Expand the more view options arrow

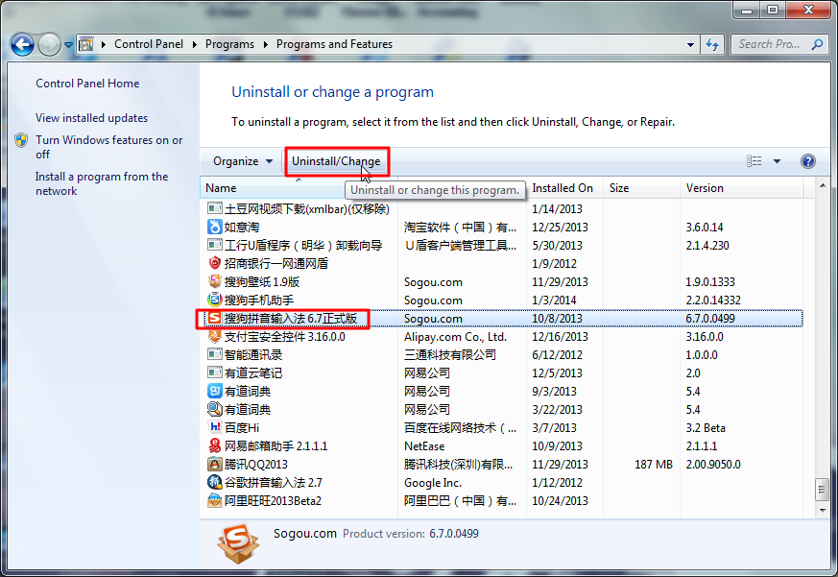(x=777, y=161)
